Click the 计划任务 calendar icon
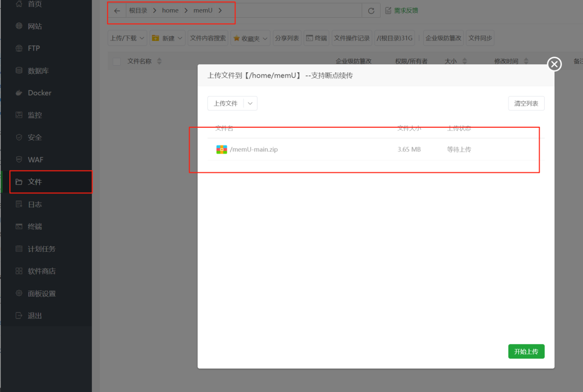This screenshot has width=583, height=392. click(19, 249)
